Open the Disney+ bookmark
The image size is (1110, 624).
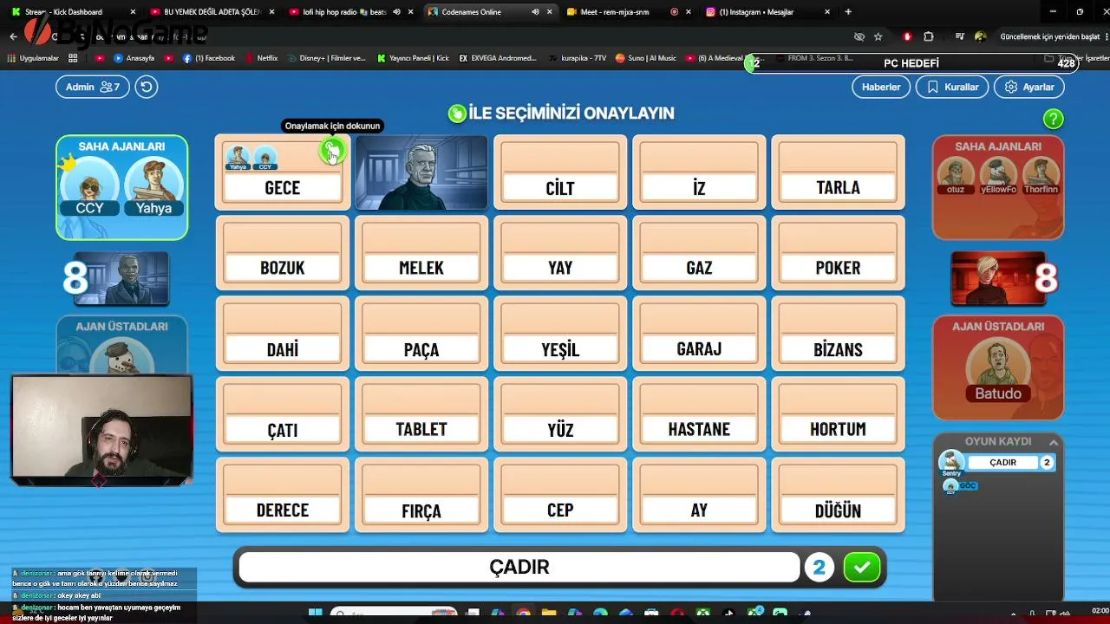click(327, 58)
